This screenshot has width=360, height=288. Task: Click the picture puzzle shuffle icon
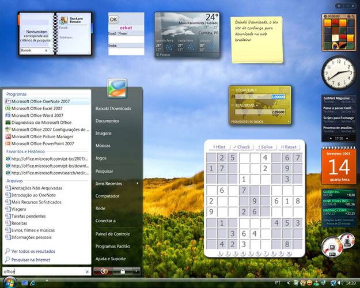pos(353,16)
